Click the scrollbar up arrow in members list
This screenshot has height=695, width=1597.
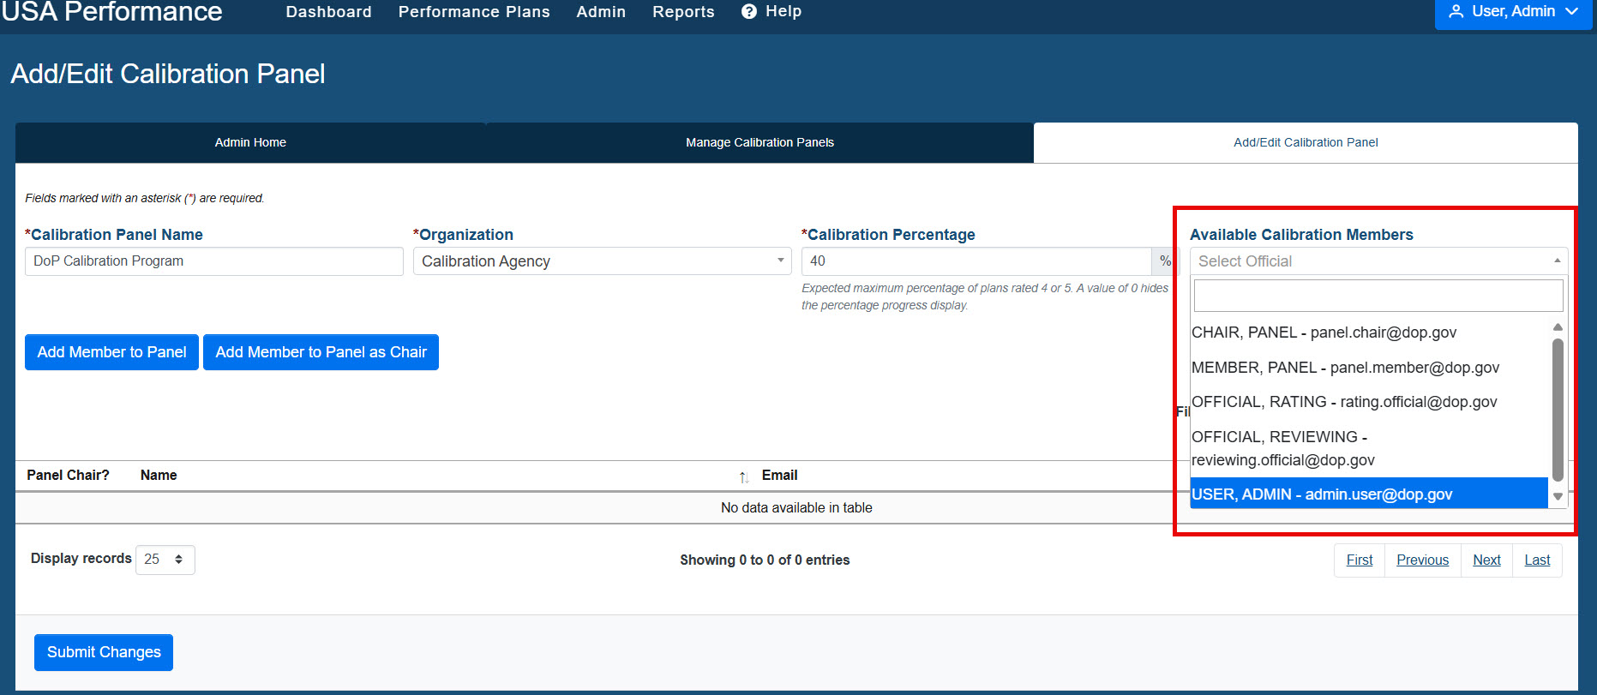pos(1558,327)
